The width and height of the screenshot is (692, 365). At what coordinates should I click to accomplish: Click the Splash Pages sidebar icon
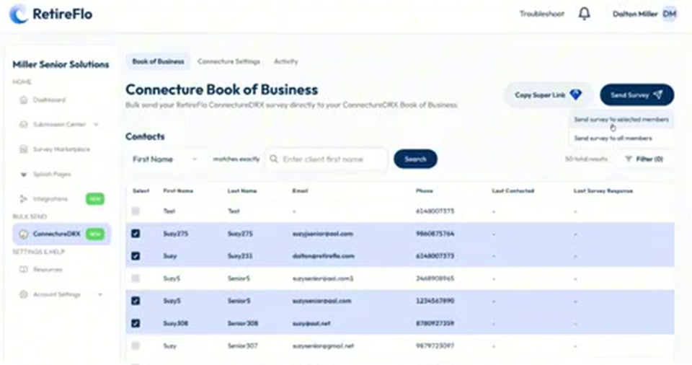24,174
